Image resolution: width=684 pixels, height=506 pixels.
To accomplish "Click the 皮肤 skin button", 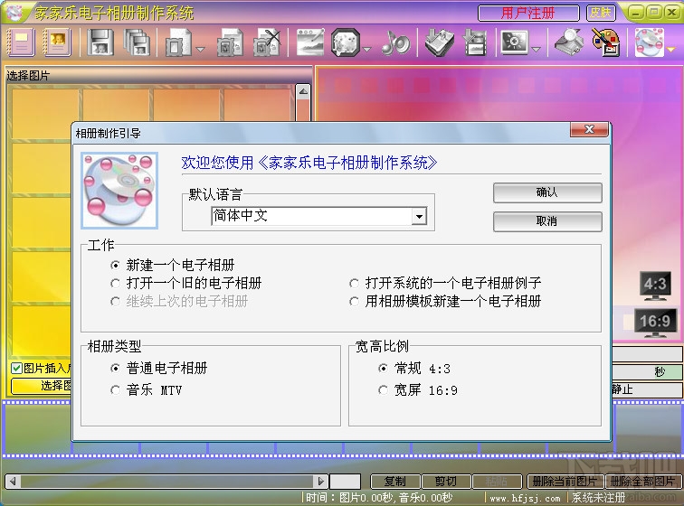I will point(601,13).
